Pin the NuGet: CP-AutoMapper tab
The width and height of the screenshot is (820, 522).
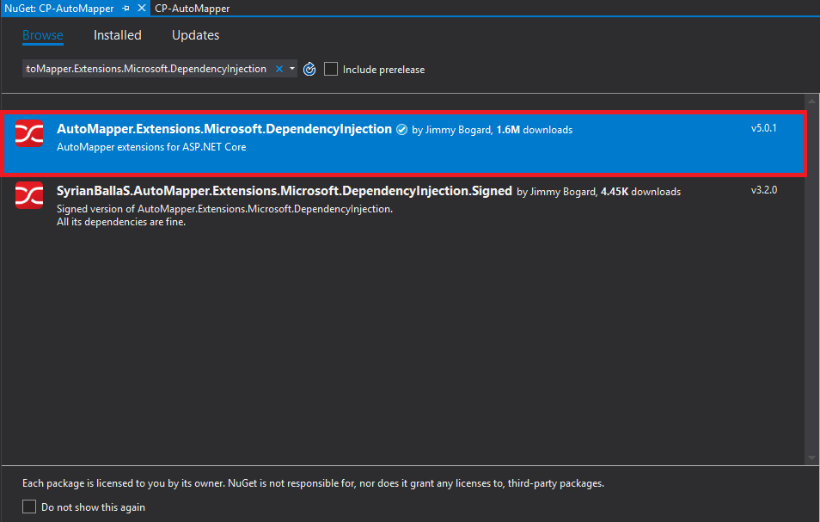pyautogui.click(x=125, y=9)
